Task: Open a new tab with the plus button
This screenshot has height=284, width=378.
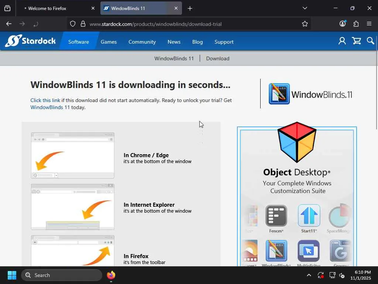Action: (x=190, y=9)
